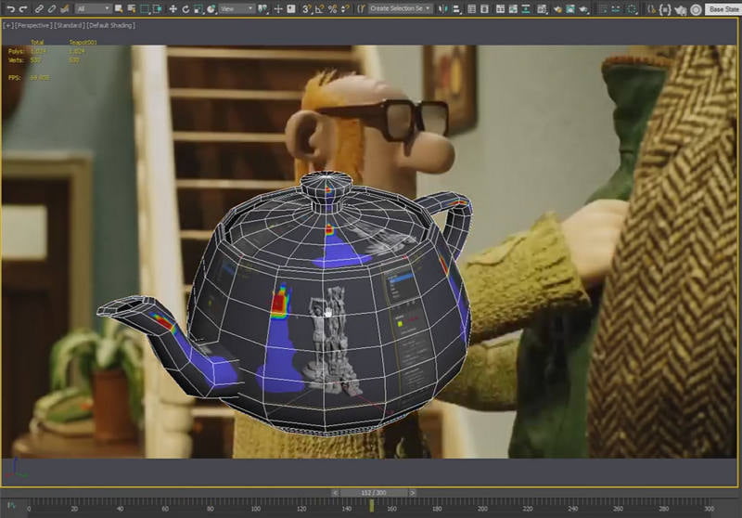The height and width of the screenshot is (518, 742).
Task: Toggle Spinner Snap
Action: click(x=345, y=9)
